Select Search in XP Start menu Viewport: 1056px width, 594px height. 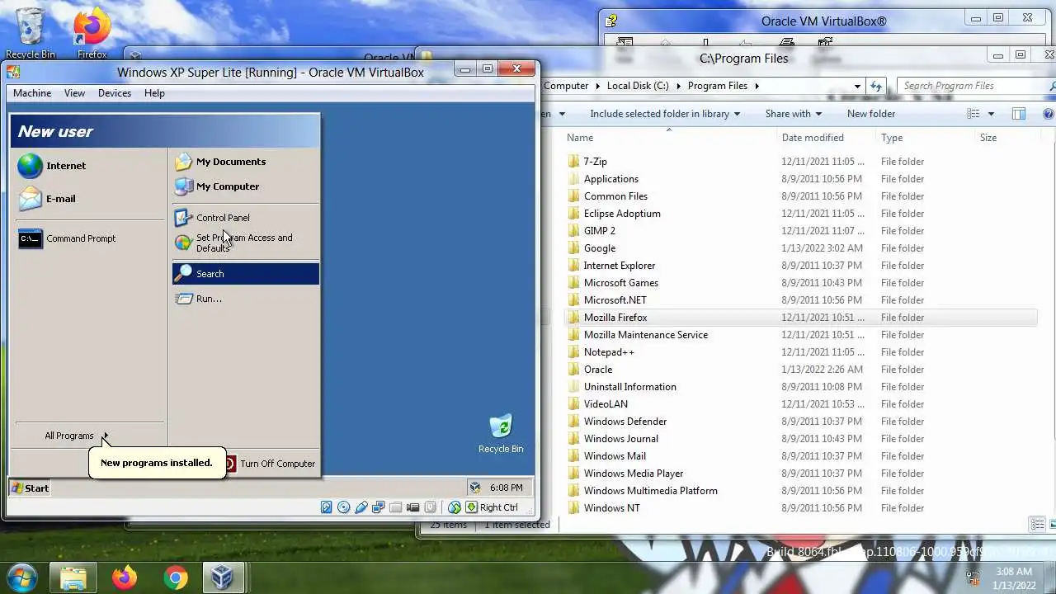(245, 274)
